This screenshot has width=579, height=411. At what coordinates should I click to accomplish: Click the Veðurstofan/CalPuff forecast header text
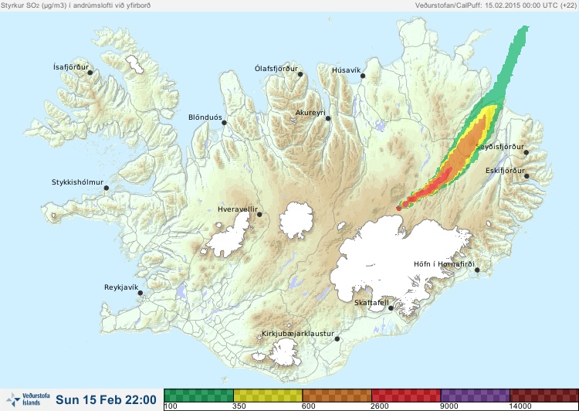coord(496,5)
